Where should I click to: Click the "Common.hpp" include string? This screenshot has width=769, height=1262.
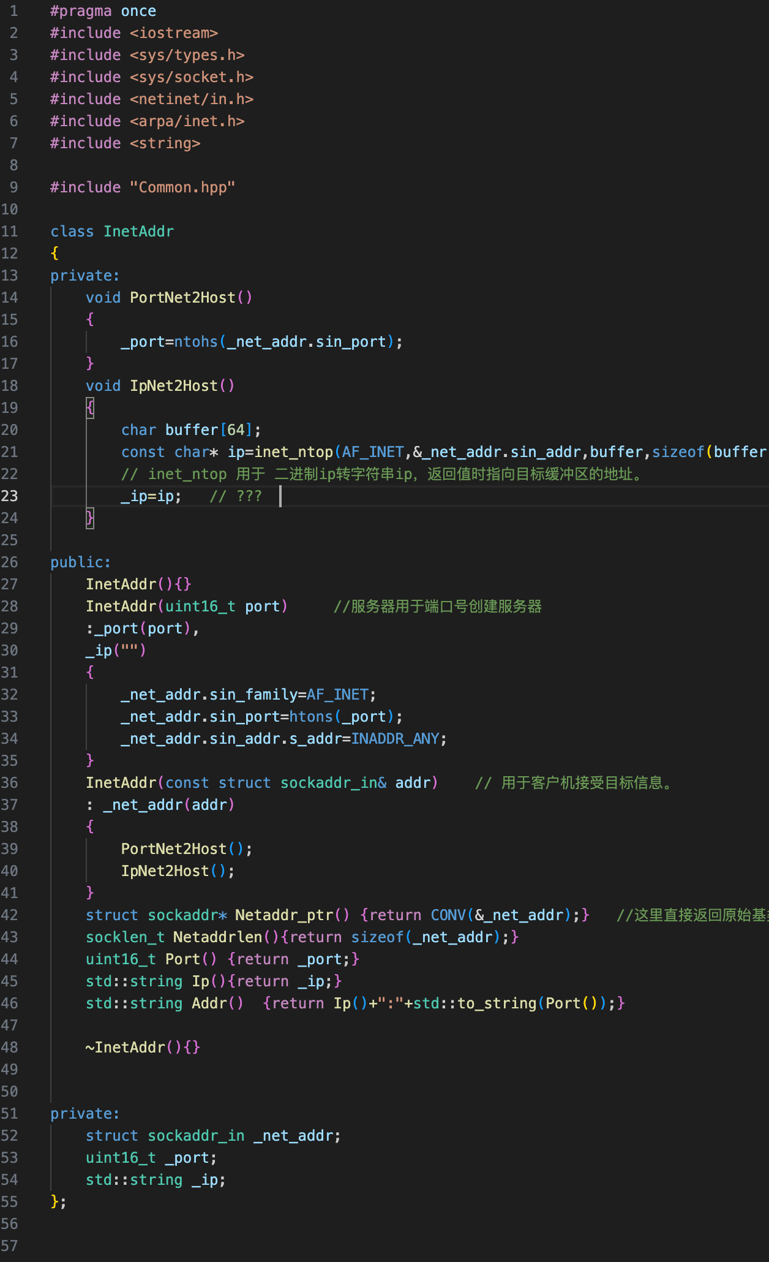tap(182, 187)
